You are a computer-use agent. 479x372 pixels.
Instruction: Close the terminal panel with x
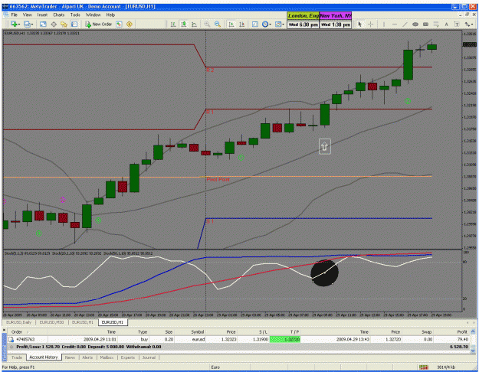4,330
